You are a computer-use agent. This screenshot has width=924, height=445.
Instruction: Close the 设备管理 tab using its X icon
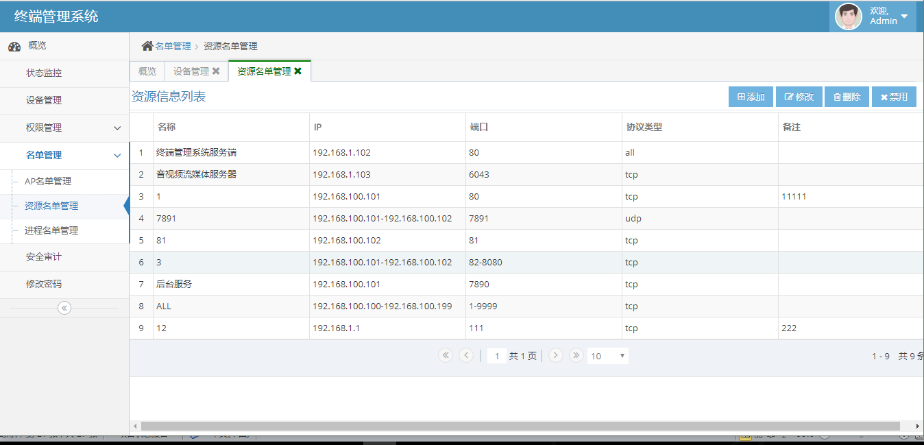[x=216, y=71]
